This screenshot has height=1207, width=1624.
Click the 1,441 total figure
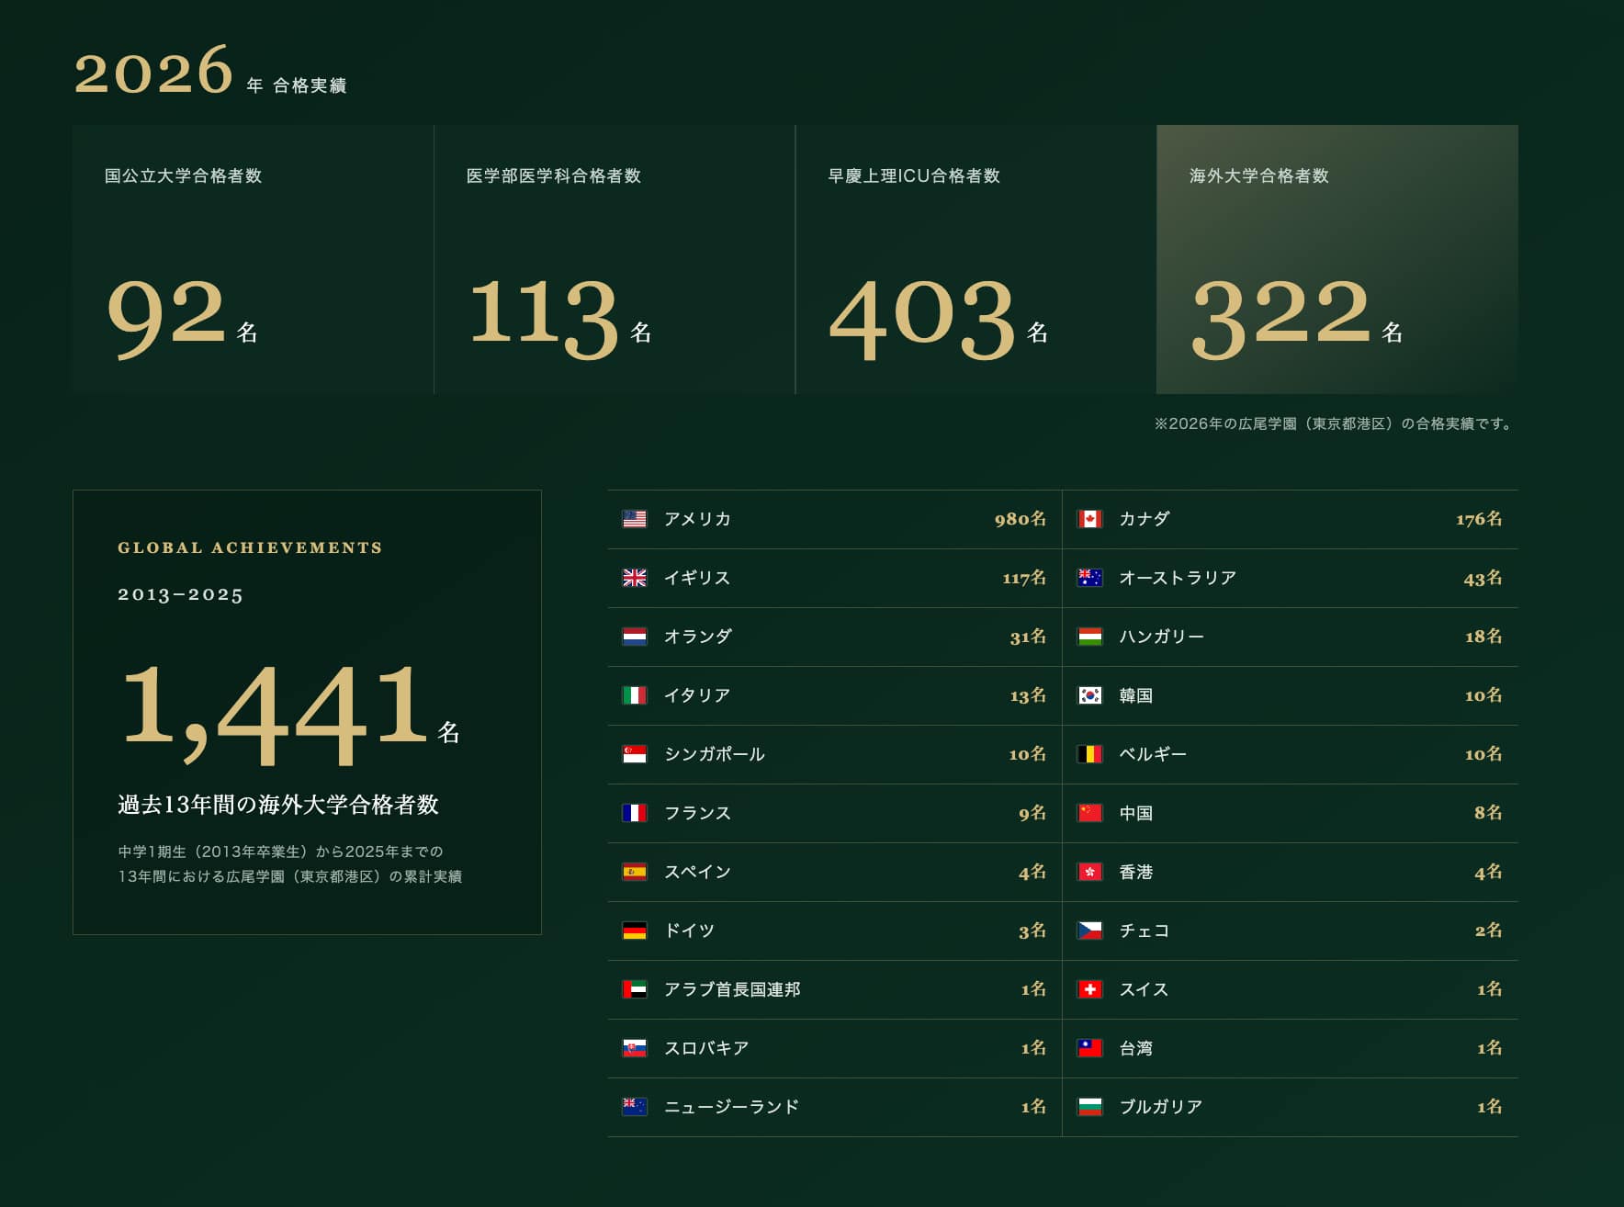click(275, 714)
